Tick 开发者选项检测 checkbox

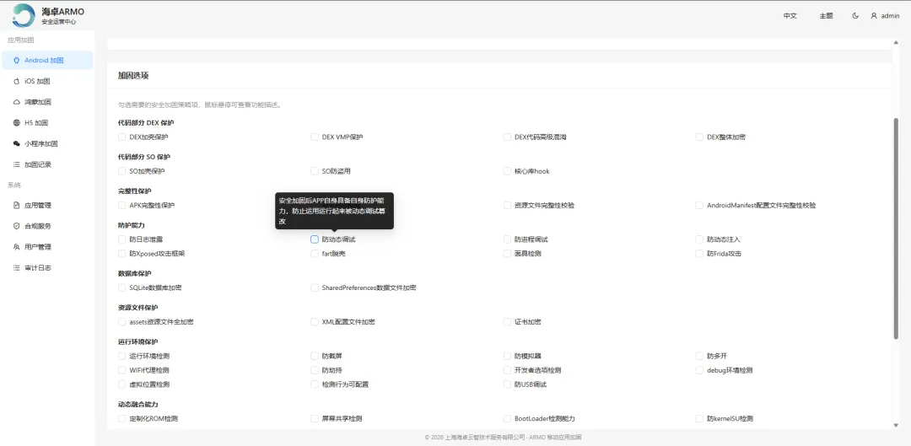tap(507, 370)
